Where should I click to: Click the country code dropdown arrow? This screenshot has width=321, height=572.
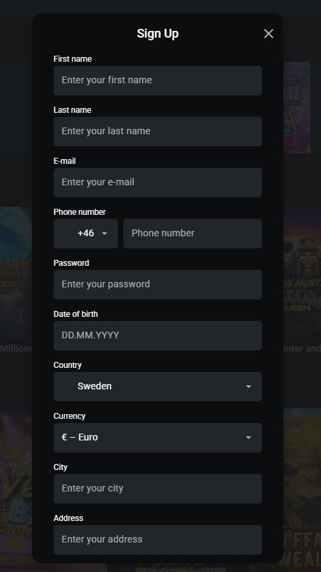(x=105, y=234)
